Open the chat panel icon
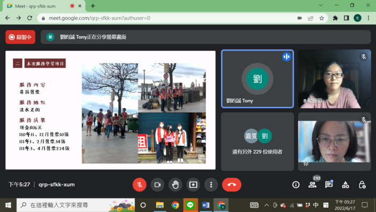The height and width of the screenshot is (212, 376). click(x=329, y=185)
